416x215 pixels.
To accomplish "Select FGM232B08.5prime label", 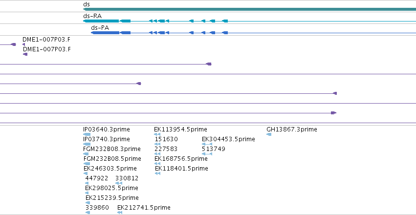I will (112, 159).
